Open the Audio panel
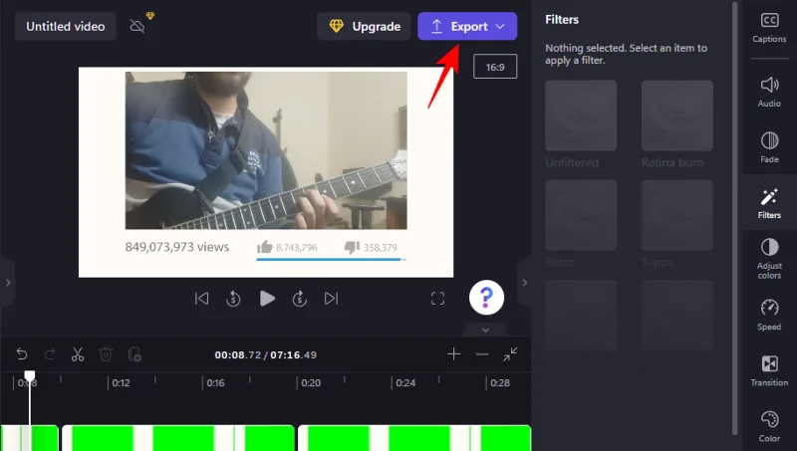The height and width of the screenshot is (451, 797). point(769,92)
